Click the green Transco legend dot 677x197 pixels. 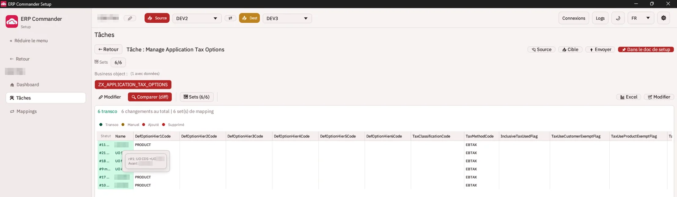101,124
